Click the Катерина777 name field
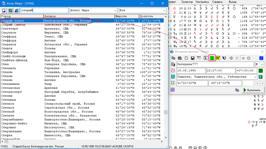Viewport: 266px width, 149px height. pos(215,64)
